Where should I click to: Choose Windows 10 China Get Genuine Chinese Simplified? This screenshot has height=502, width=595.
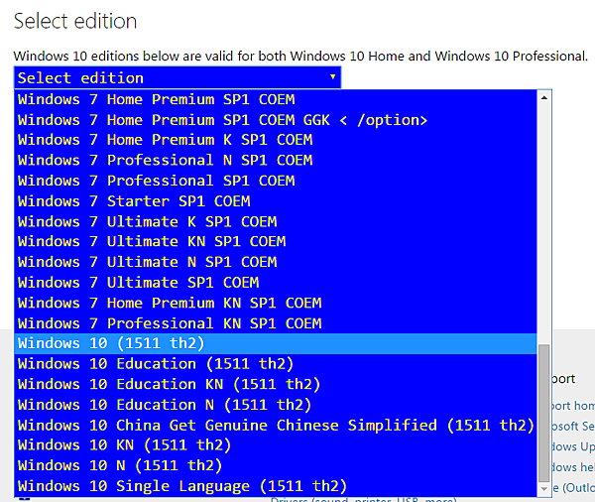(x=276, y=426)
